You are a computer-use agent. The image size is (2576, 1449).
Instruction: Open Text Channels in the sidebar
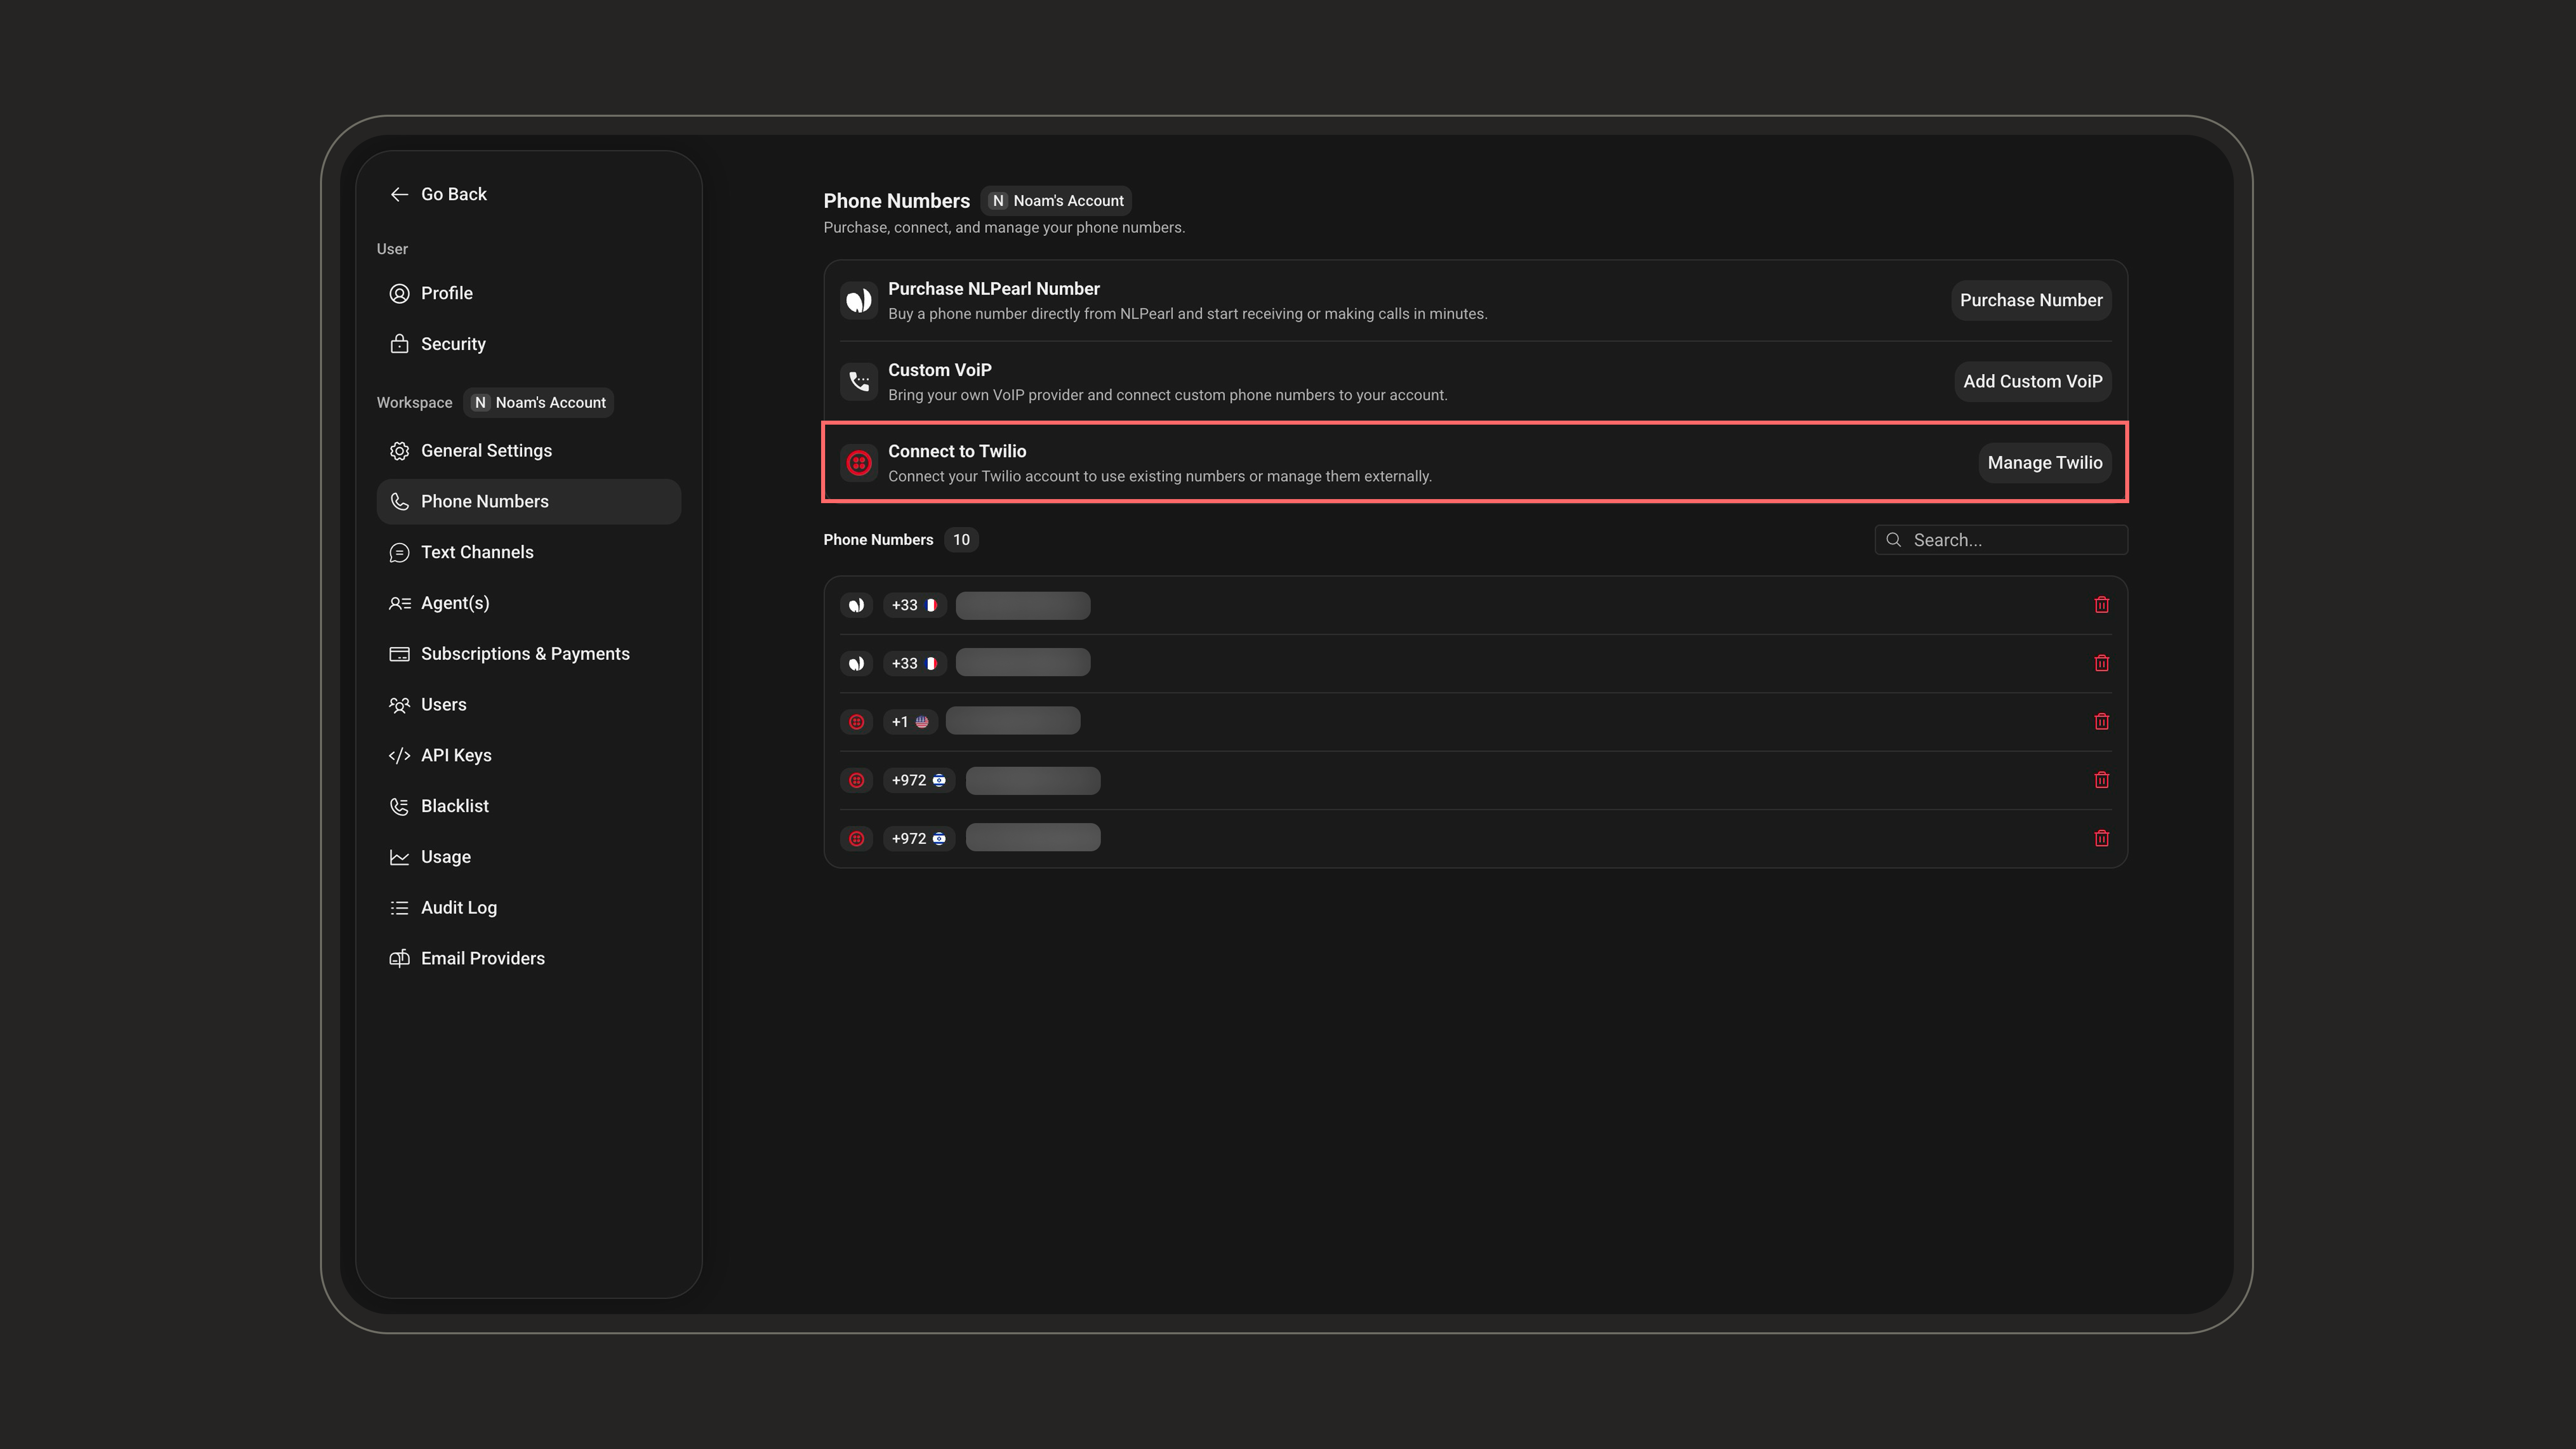tap(528, 552)
